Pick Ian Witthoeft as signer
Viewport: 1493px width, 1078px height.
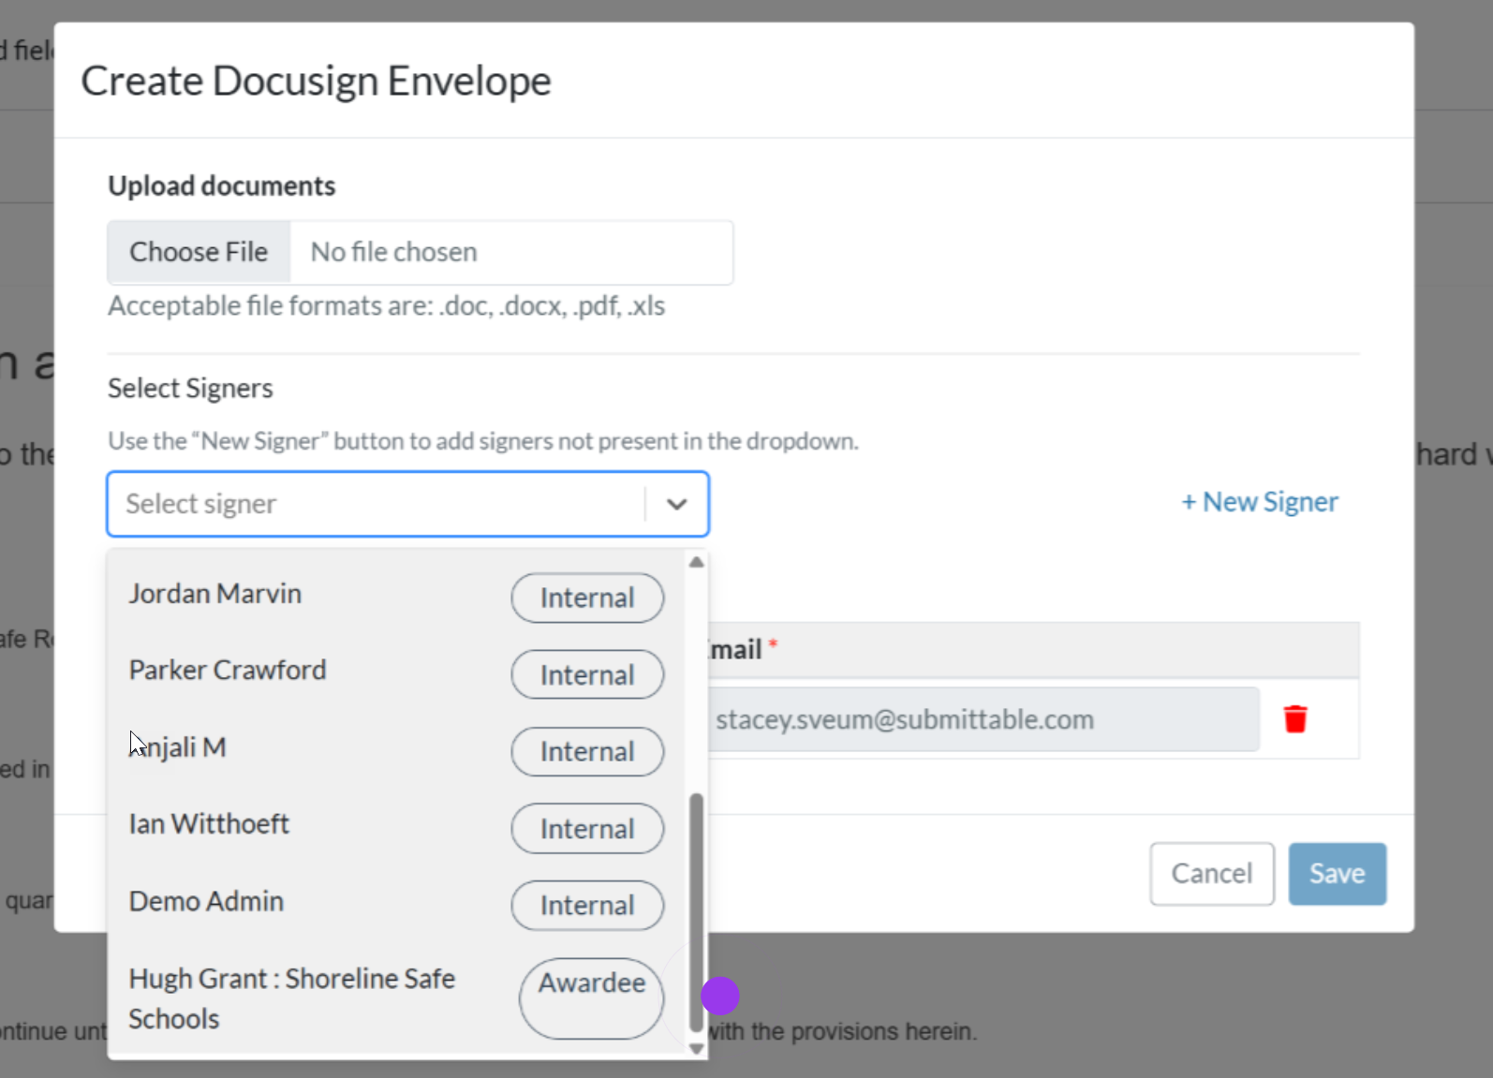(x=397, y=826)
